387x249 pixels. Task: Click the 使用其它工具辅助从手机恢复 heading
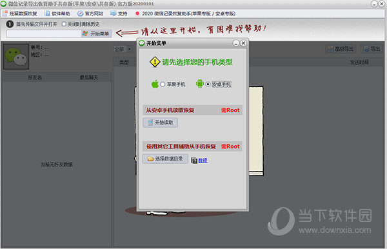coord(181,146)
